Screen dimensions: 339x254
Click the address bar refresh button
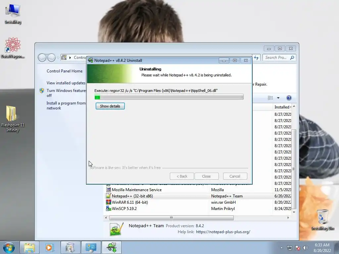click(257, 58)
